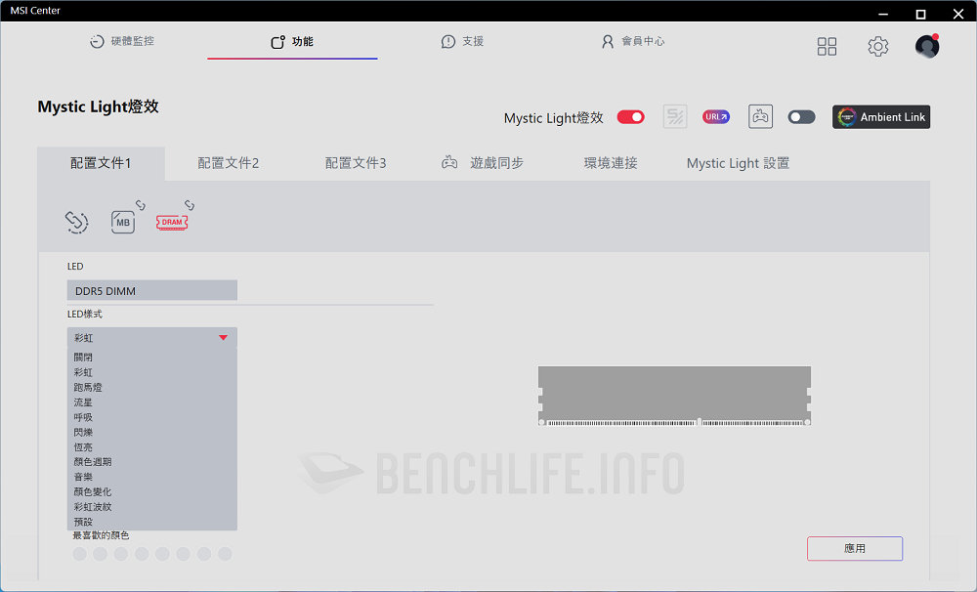
Task: Pick the fourth favorite color circle
Action: [142, 554]
